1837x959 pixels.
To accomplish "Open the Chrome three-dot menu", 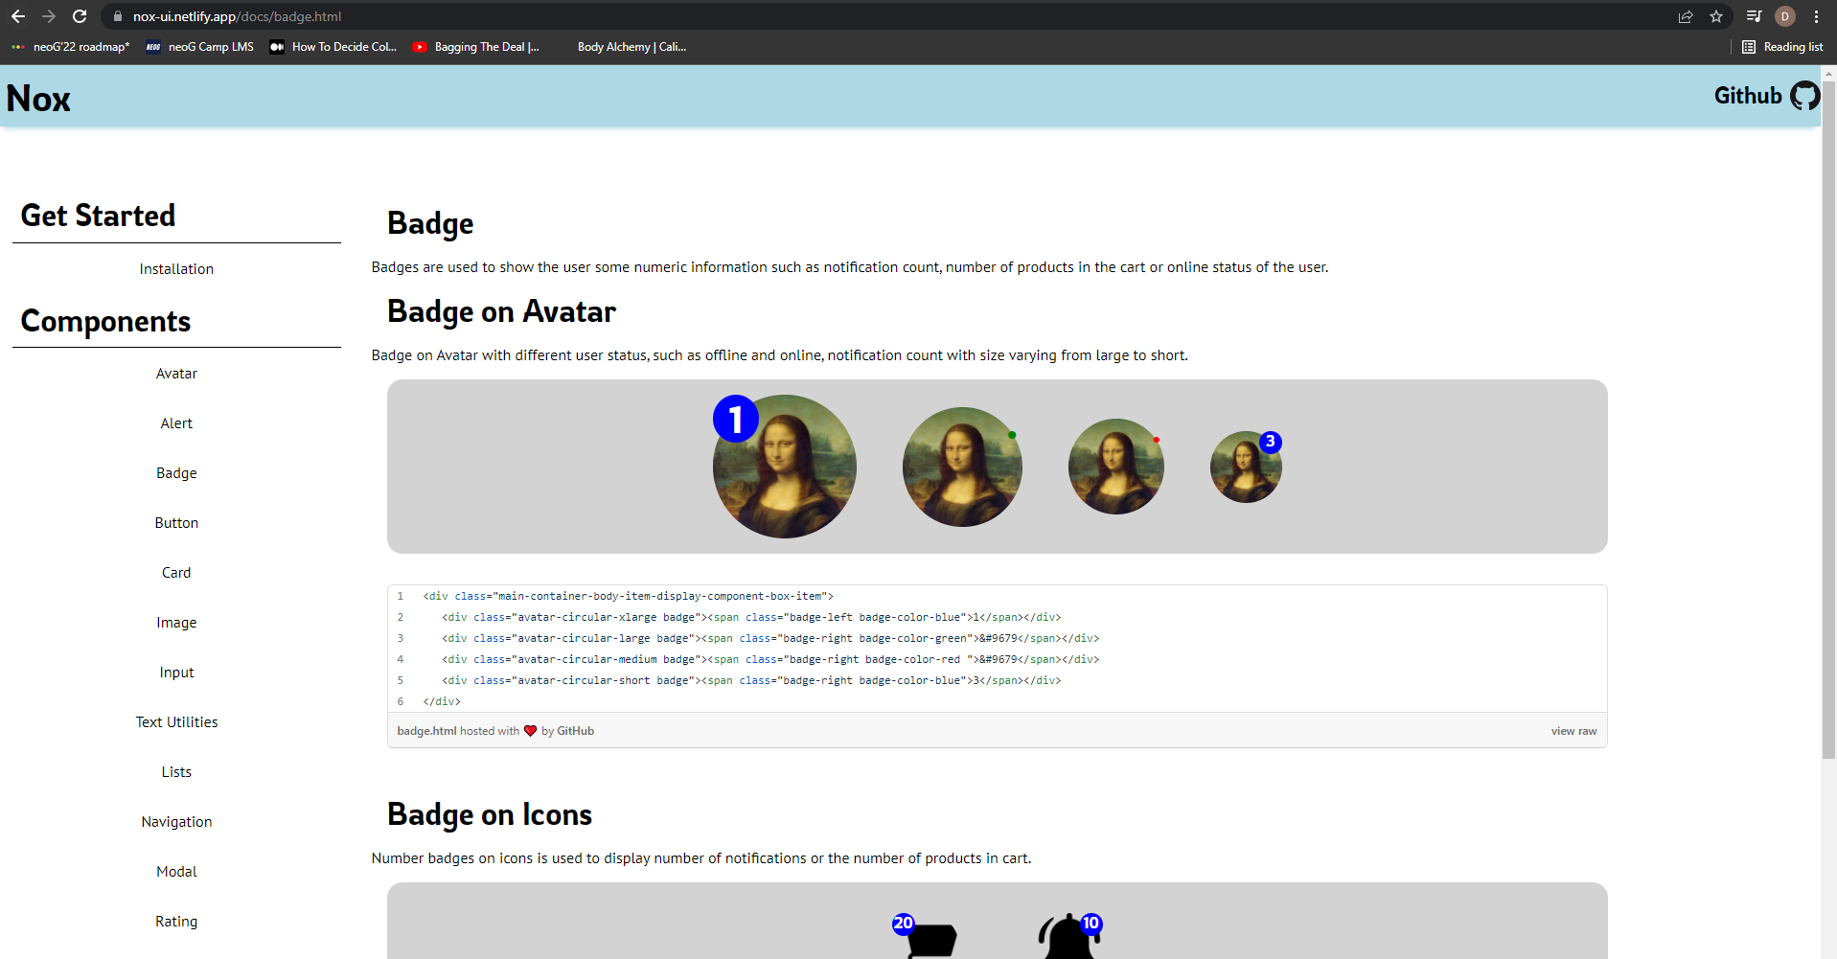I will pos(1816,16).
